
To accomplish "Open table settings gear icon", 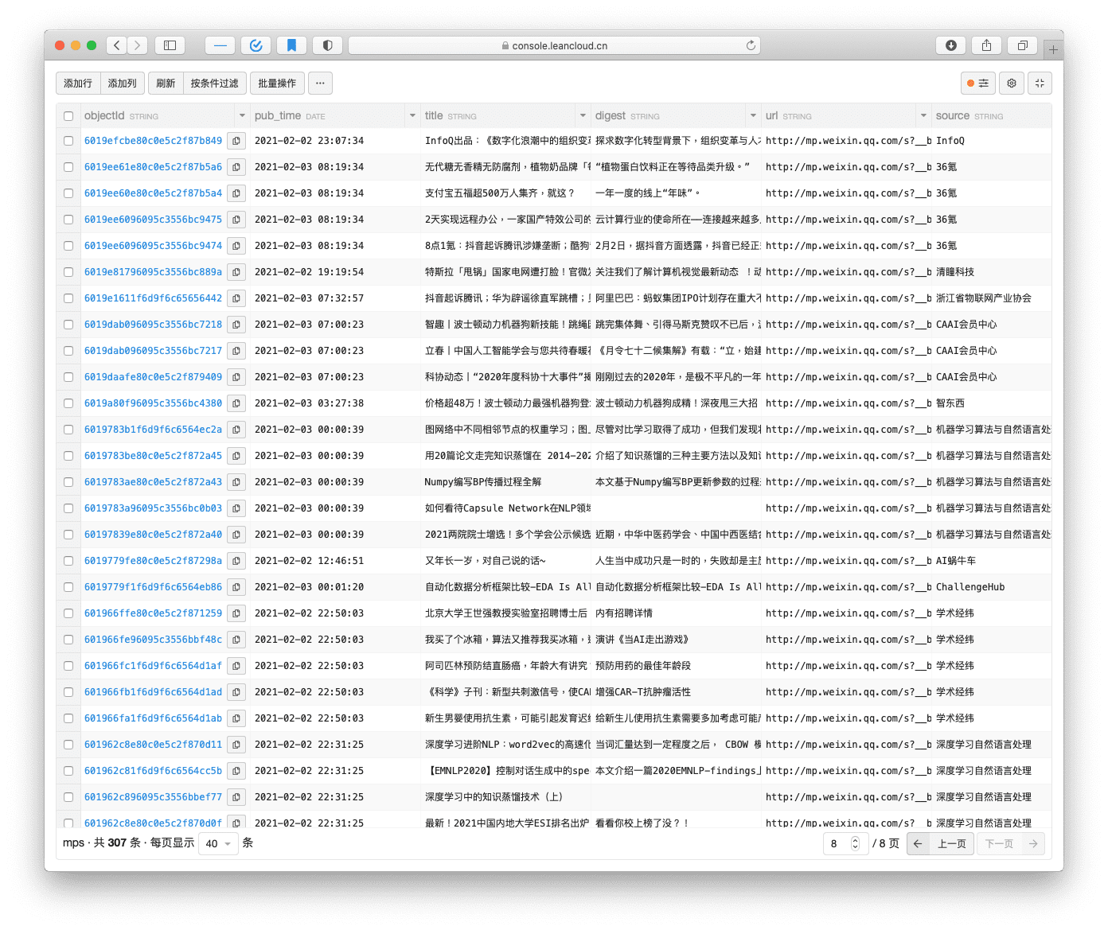I will coord(1012,83).
